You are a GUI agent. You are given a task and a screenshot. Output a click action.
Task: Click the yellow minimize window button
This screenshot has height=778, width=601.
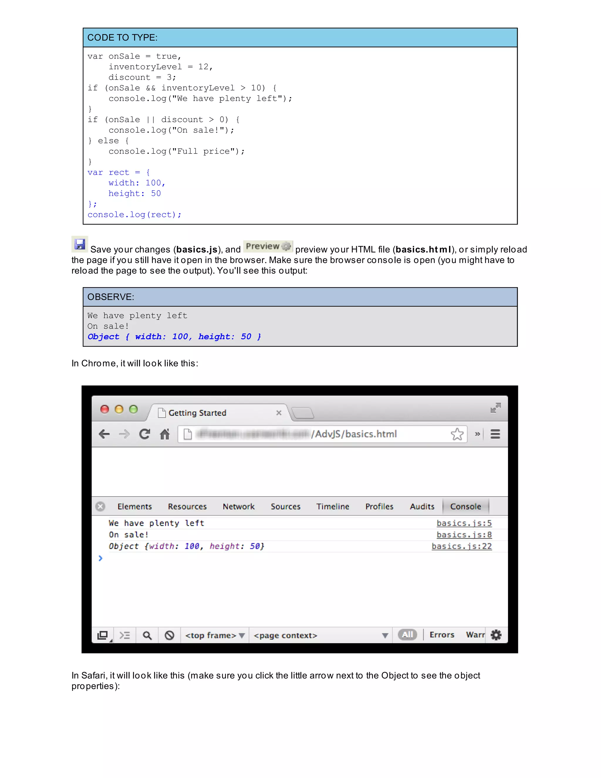click(119, 409)
